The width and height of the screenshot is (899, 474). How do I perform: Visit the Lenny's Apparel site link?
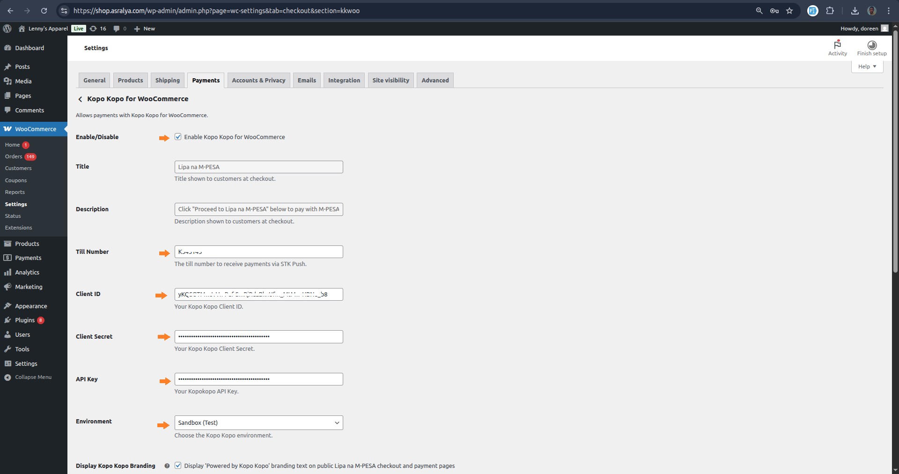[47, 29]
